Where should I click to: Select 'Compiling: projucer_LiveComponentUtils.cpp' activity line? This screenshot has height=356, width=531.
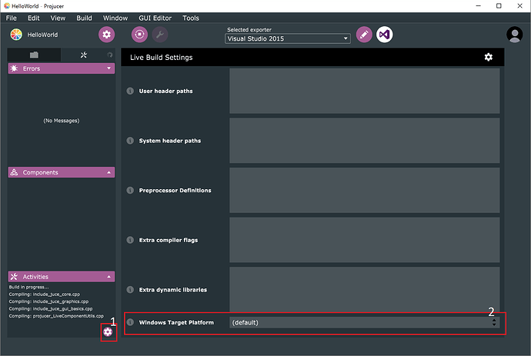56,316
